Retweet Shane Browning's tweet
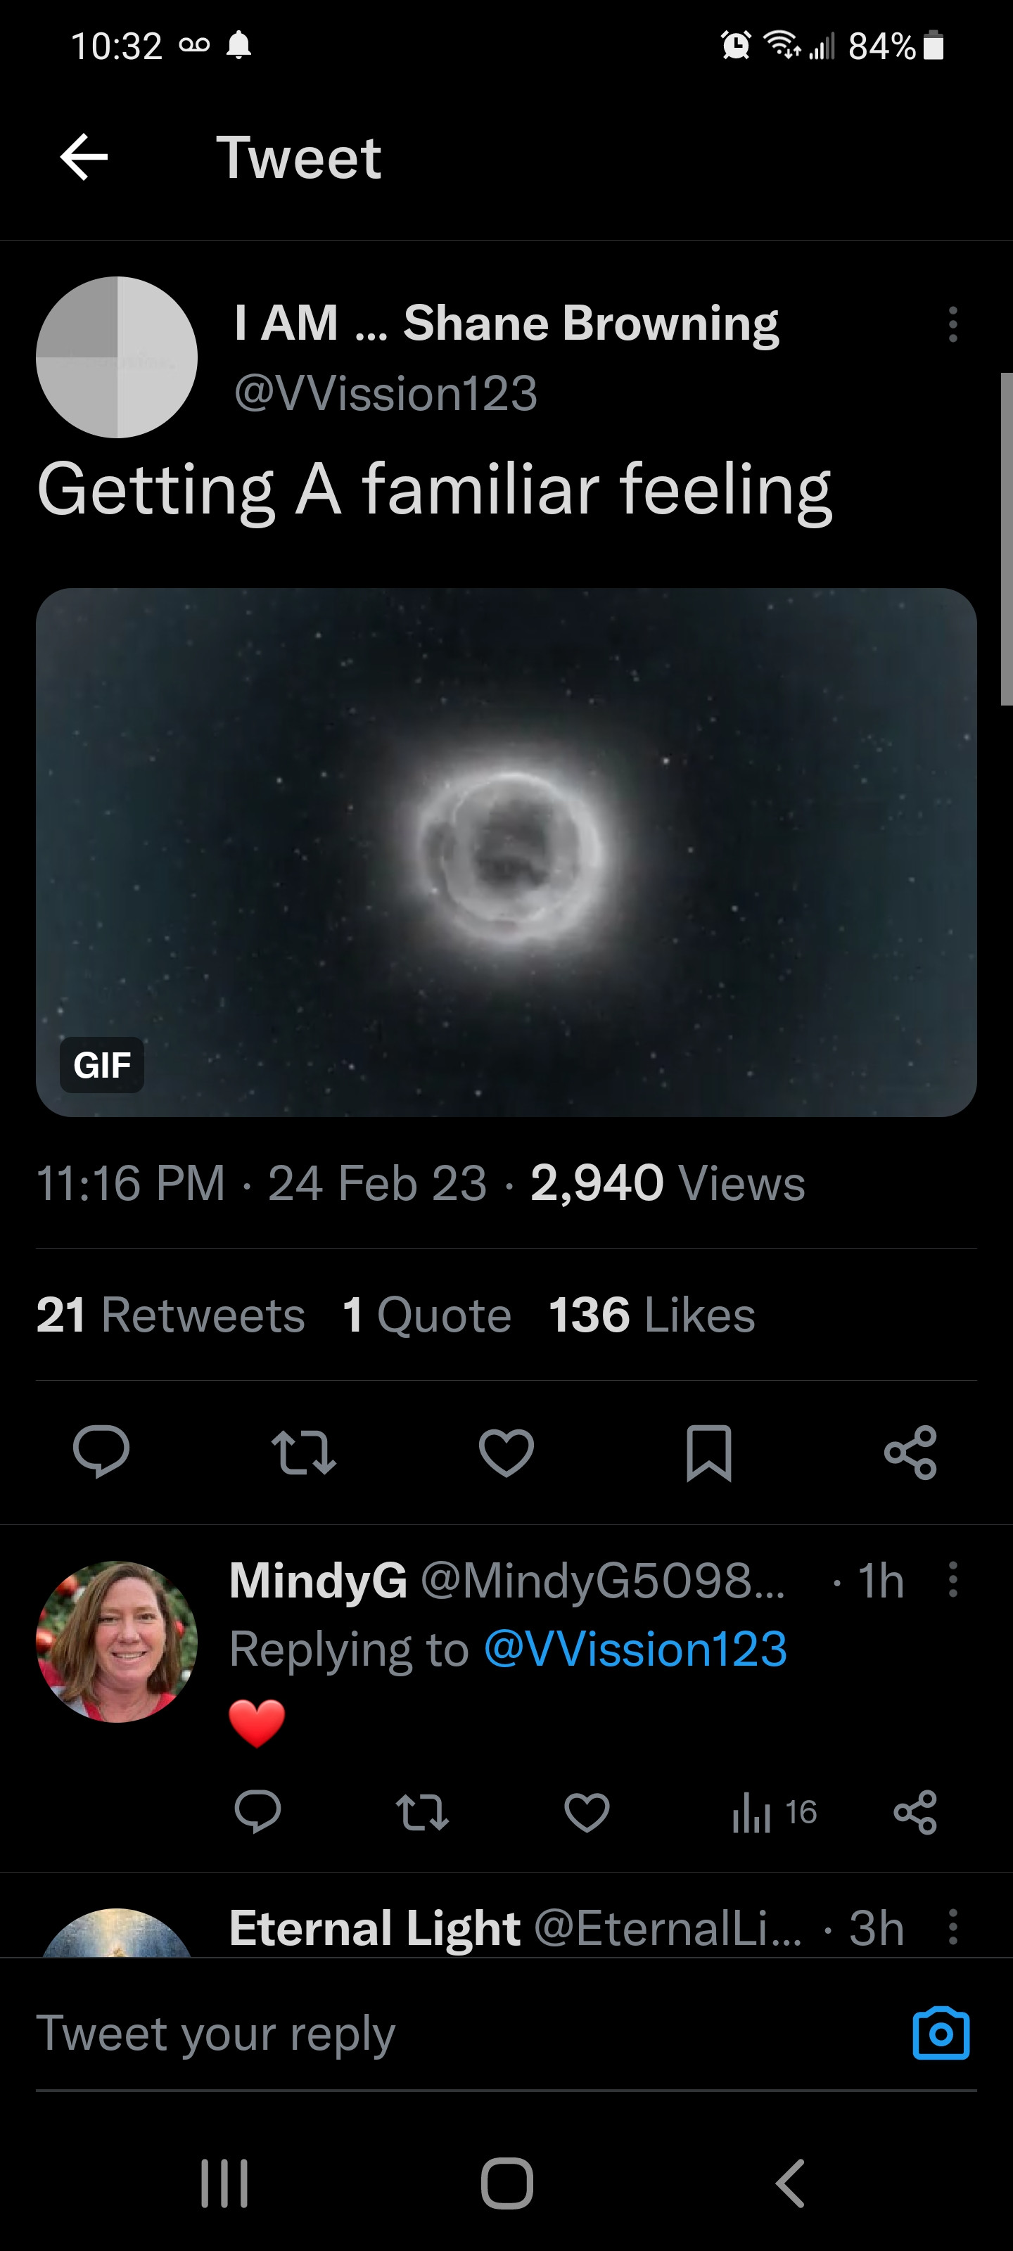This screenshot has height=2251, width=1013. tap(303, 1451)
